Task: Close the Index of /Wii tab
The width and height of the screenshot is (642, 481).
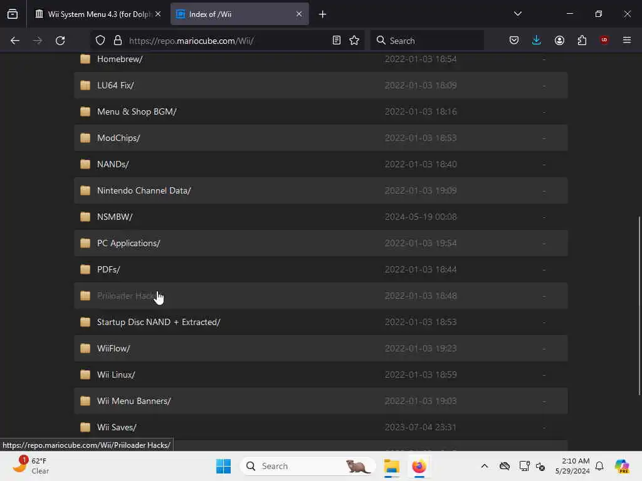Action: pyautogui.click(x=299, y=14)
